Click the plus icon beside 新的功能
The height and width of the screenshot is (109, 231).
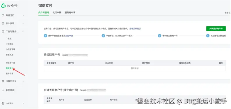tap(3, 90)
